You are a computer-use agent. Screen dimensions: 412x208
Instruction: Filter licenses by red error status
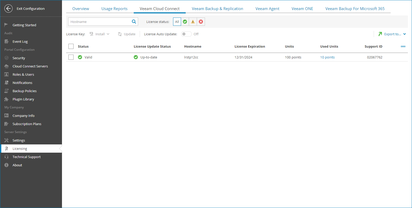[x=201, y=22]
